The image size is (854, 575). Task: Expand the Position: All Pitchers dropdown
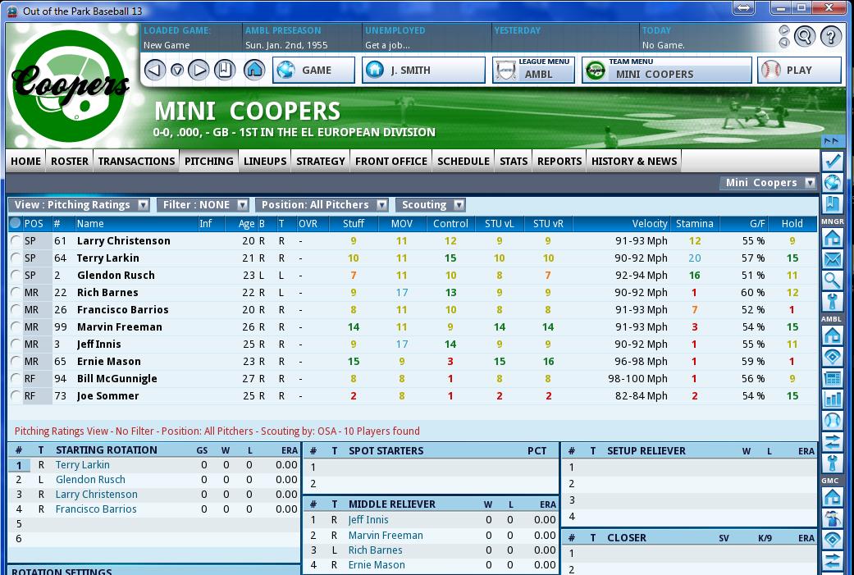point(325,205)
